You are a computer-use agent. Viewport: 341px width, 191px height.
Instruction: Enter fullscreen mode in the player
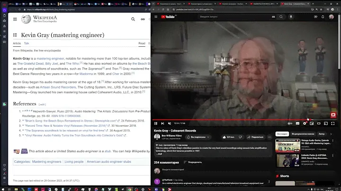click(x=334, y=123)
